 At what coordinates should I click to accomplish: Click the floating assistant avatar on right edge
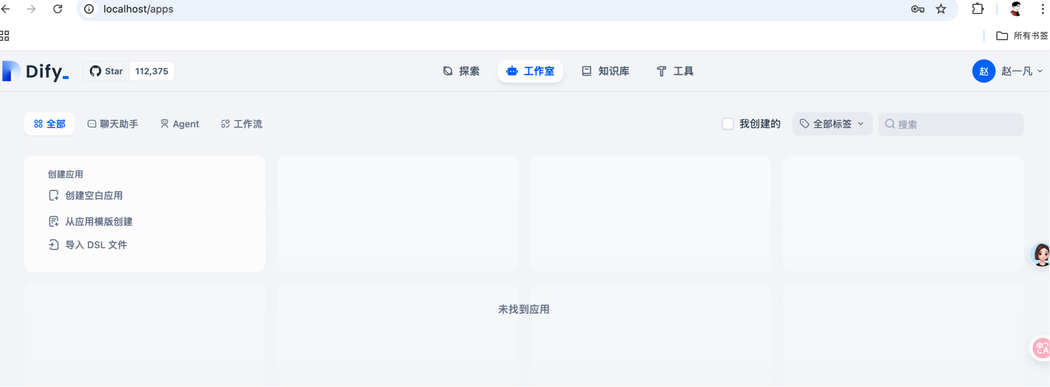[1040, 254]
